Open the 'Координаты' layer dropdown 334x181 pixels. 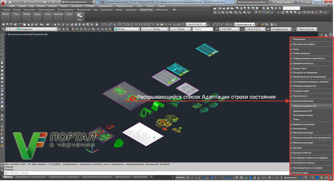32,29
